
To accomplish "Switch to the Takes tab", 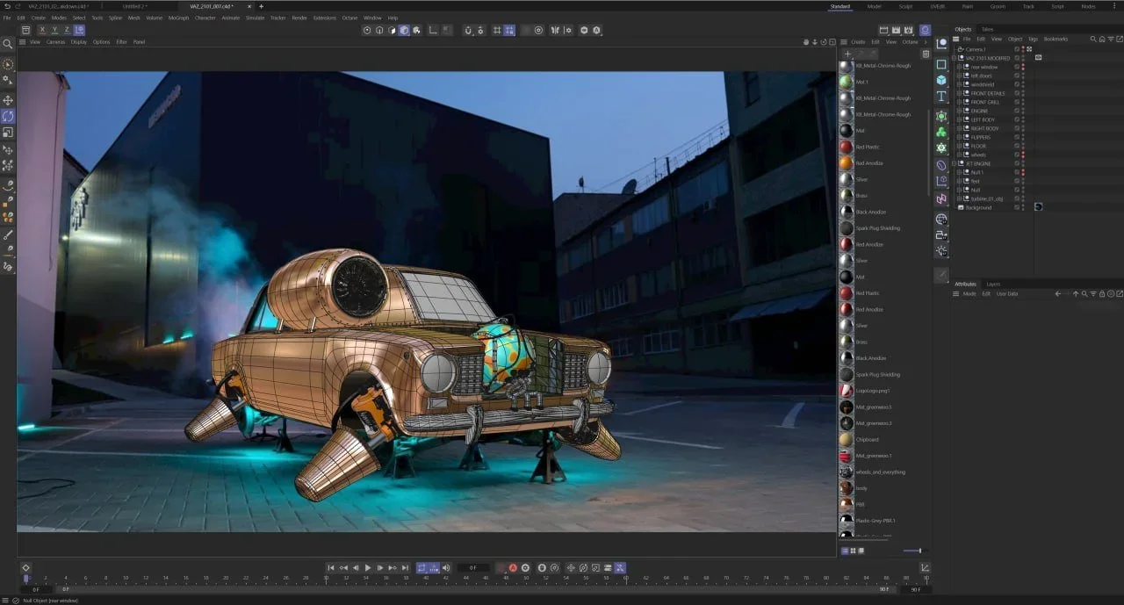I will click(988, 29).
